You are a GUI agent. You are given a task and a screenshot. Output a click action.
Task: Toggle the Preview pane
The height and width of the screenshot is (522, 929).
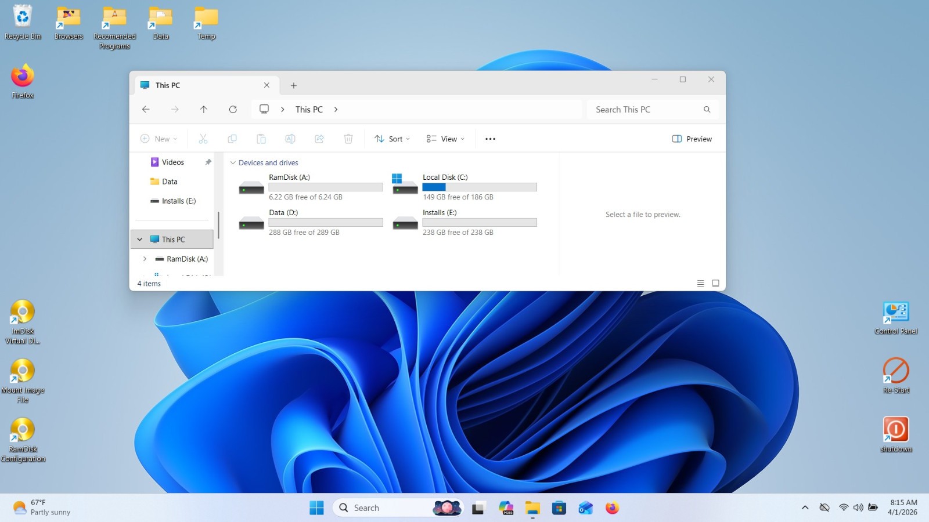pos(692,139)
